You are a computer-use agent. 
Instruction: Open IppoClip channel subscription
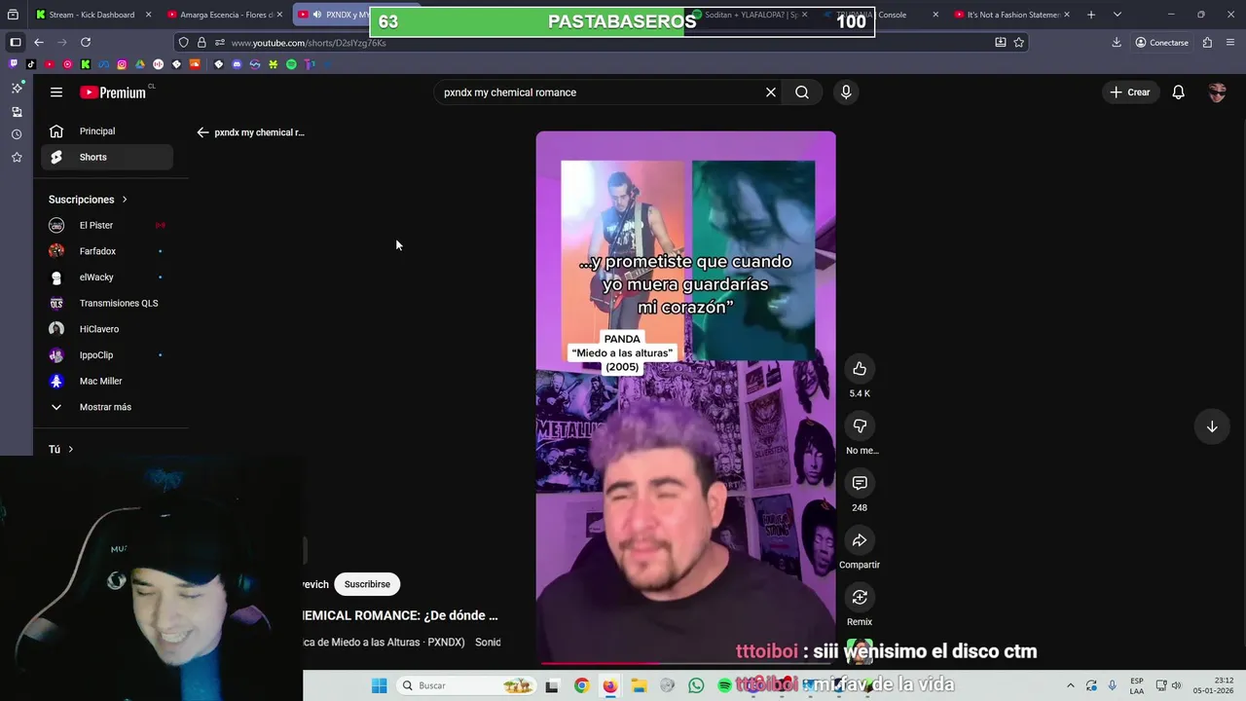tap(107, 355)
